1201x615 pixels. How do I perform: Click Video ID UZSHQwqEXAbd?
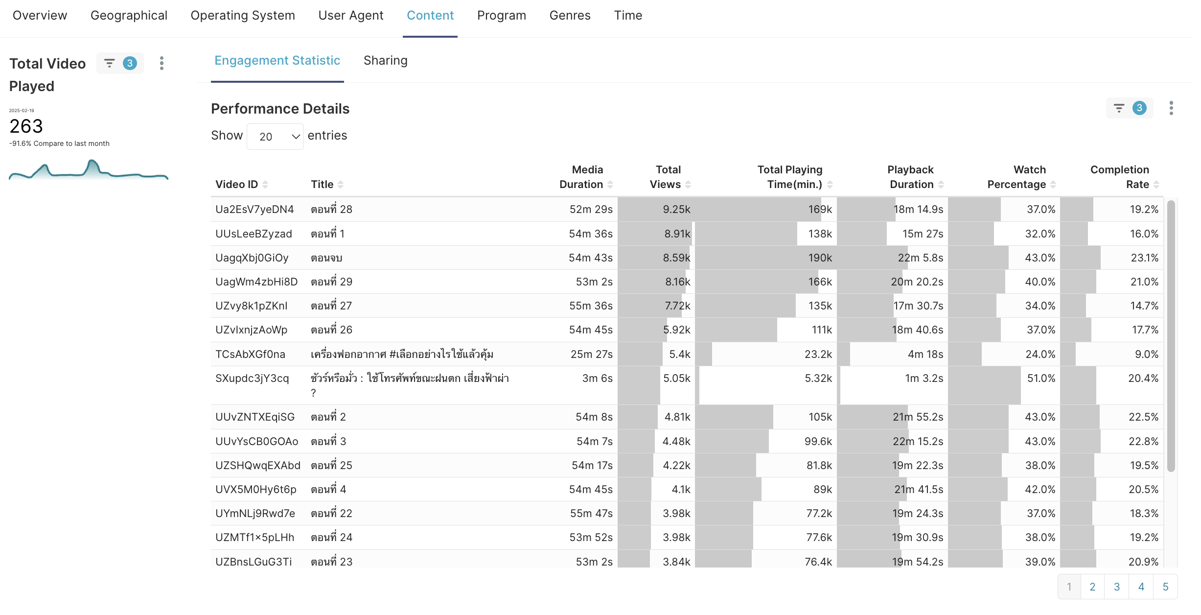pyautogui.click(x=258, y=466)
